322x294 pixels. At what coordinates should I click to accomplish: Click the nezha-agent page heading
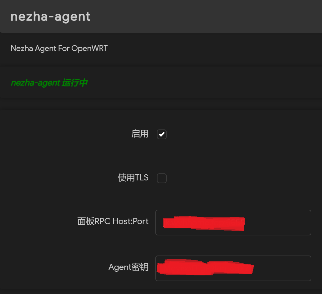[51, 16]
